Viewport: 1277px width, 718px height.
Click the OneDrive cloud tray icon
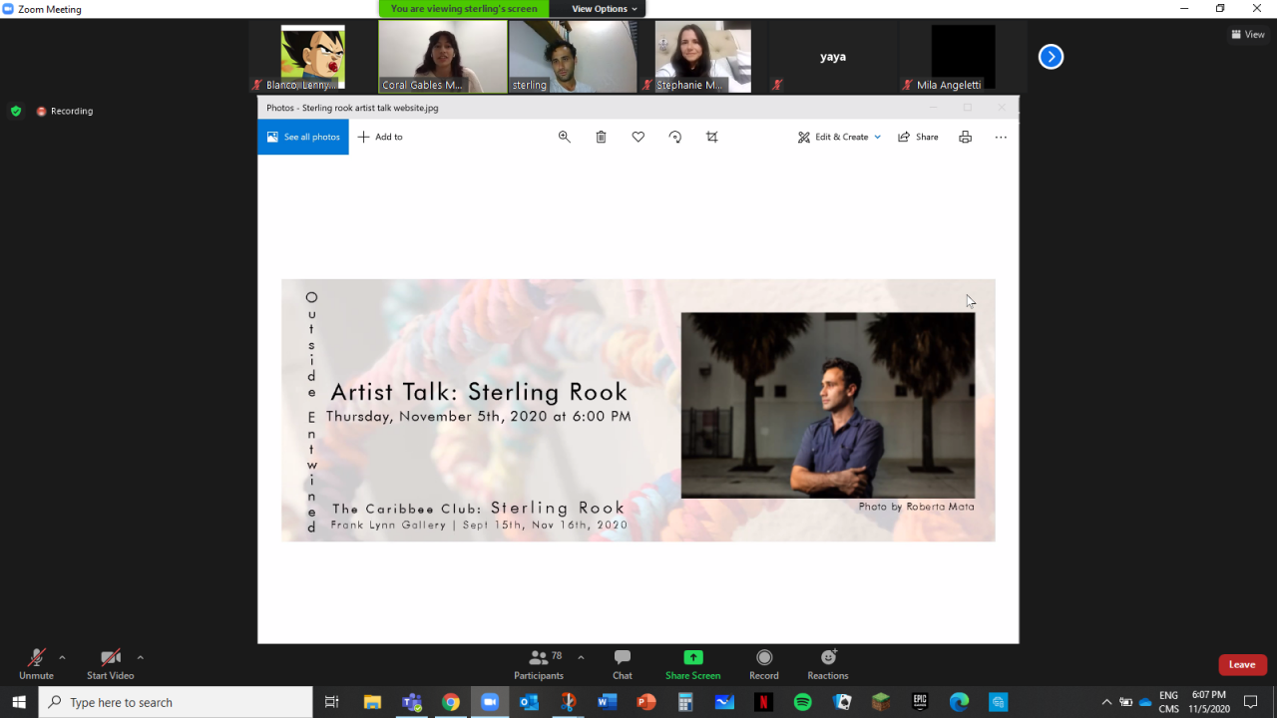(1144, 702)
